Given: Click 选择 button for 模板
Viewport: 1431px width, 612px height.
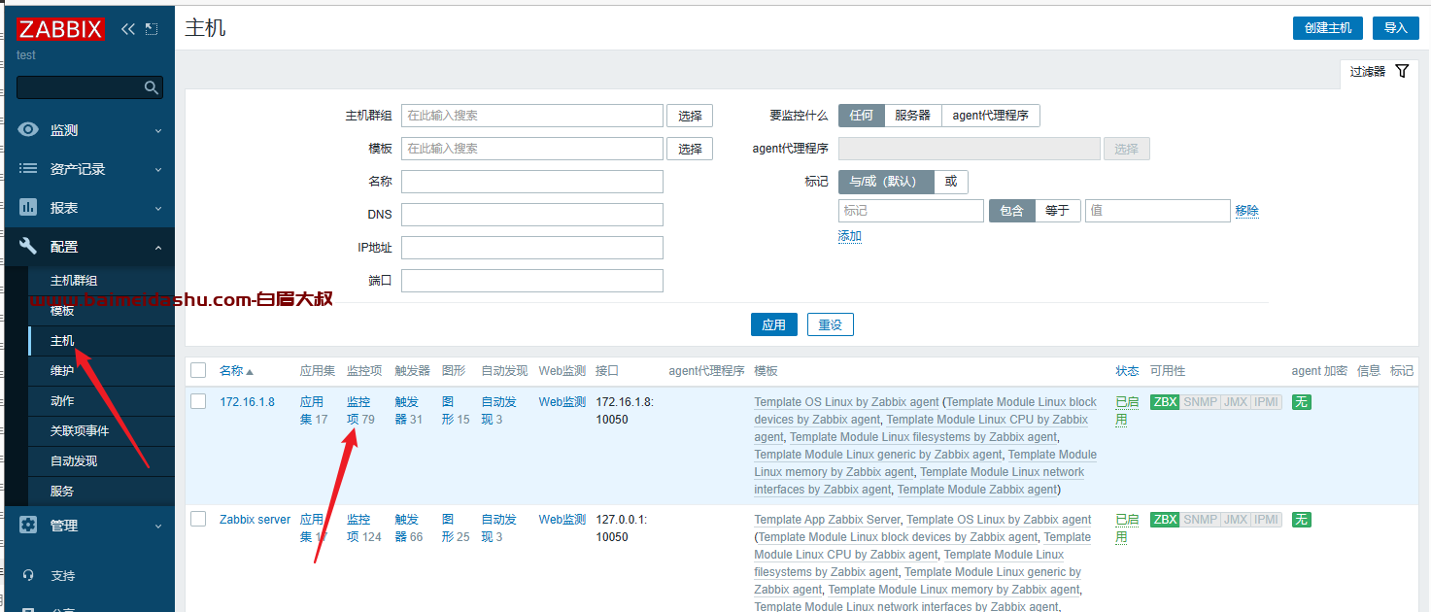Looking at the screenshot, I should click(690, 149).
